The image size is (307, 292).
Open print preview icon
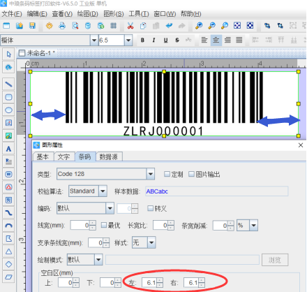[75, 26]
